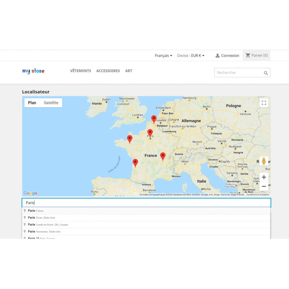Click the Localisateur heading
The image size is (289, 289).
[x=36, y=92]
